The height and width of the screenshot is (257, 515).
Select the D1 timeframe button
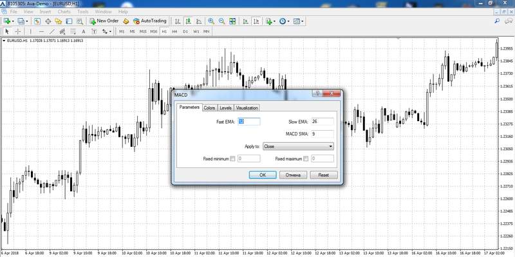185,32
